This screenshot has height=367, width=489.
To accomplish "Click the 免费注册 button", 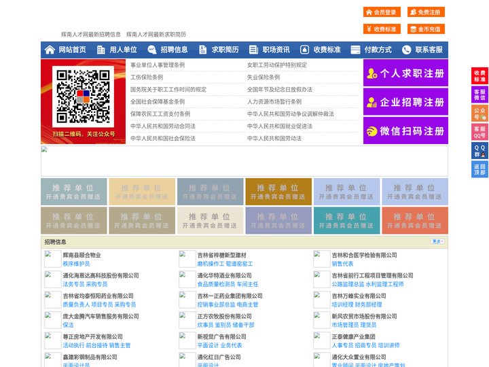I will [x=426, y=12].
